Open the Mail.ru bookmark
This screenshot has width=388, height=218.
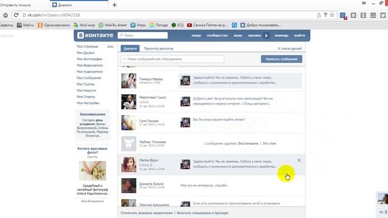click(x=25, y=25)
